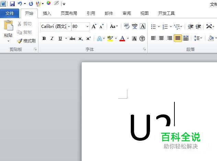
Task: Open the Calibri font name dropdown
Action: click(69, 26)
